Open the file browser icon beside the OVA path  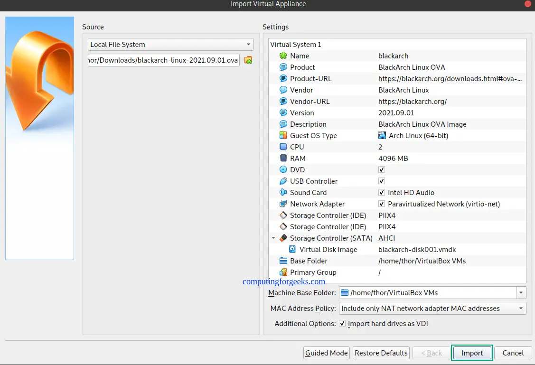click(248, 60)
